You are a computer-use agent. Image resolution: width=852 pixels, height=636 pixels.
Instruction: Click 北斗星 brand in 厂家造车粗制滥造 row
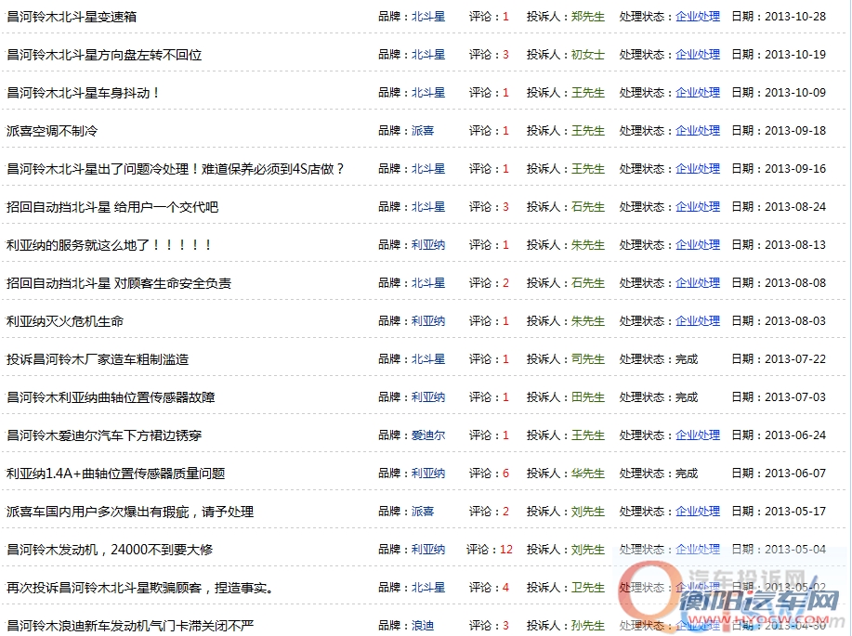point(428,358)
